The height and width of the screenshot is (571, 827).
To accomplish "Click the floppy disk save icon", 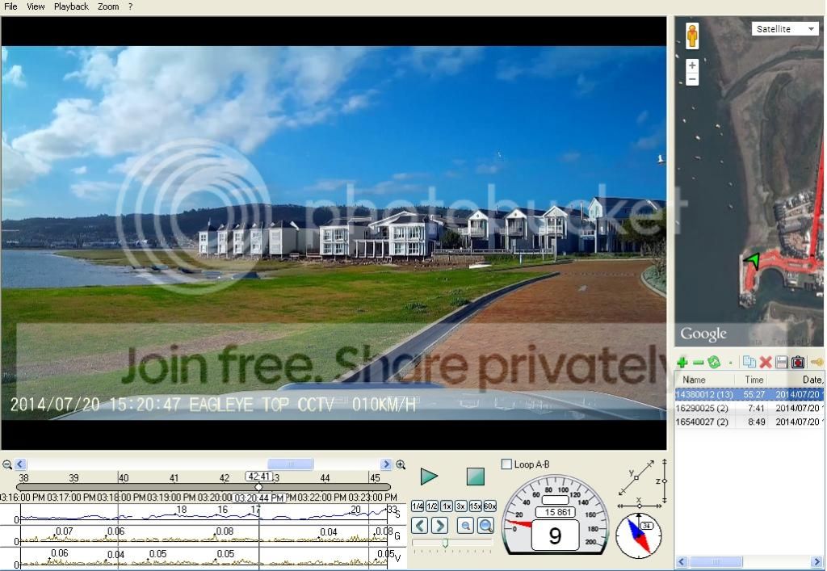I will point(782,362).
